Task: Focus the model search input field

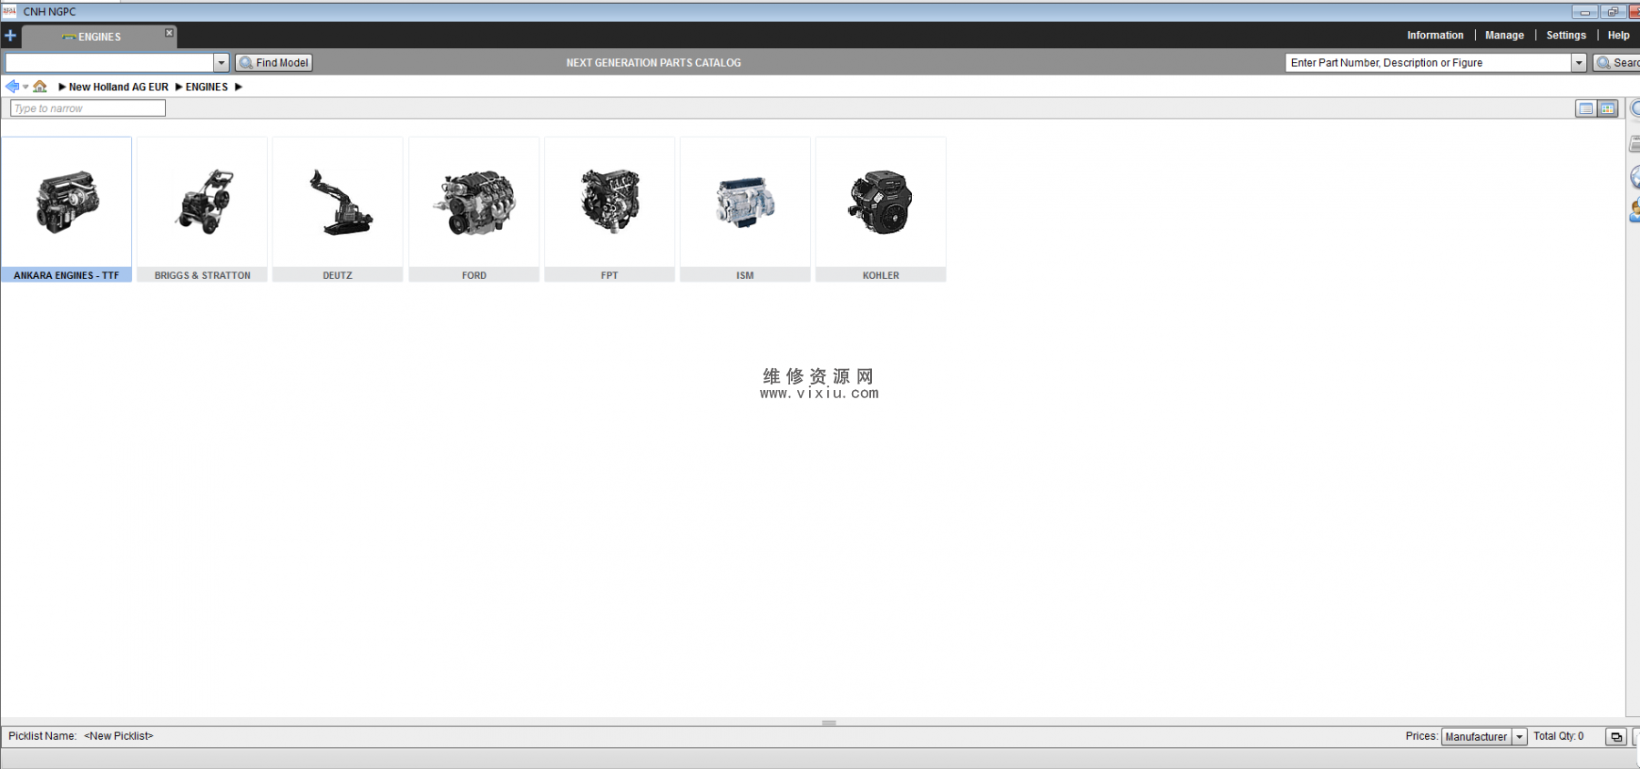Action: click(109, 63)
